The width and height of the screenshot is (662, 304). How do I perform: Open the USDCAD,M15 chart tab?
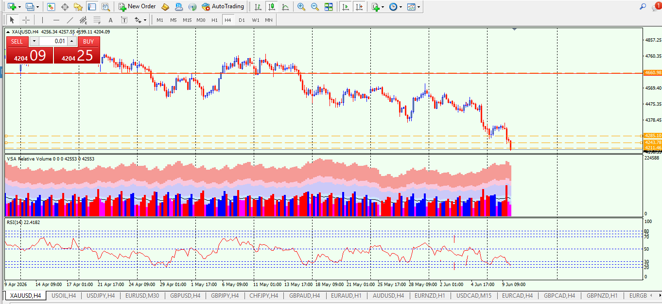pyautogui.click(x=474, y=295)
